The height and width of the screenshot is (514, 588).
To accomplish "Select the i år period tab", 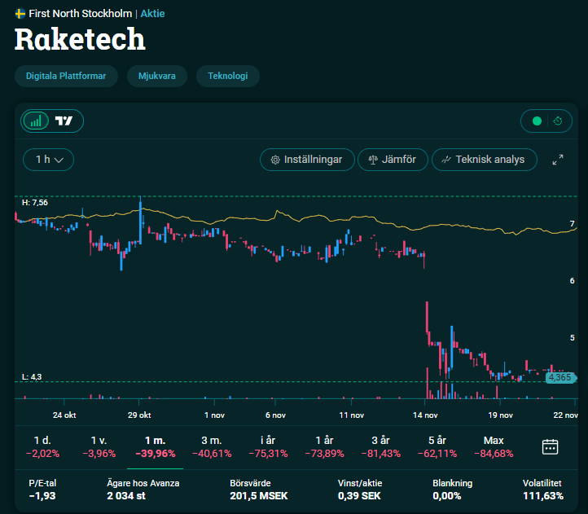I will [x=268, y=447].
